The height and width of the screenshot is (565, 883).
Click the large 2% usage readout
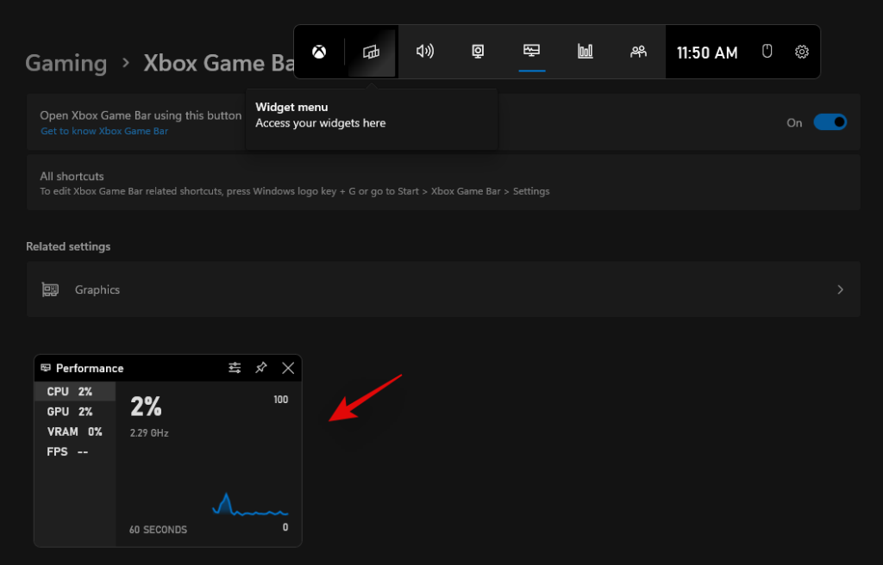click(x=146, y=407)
